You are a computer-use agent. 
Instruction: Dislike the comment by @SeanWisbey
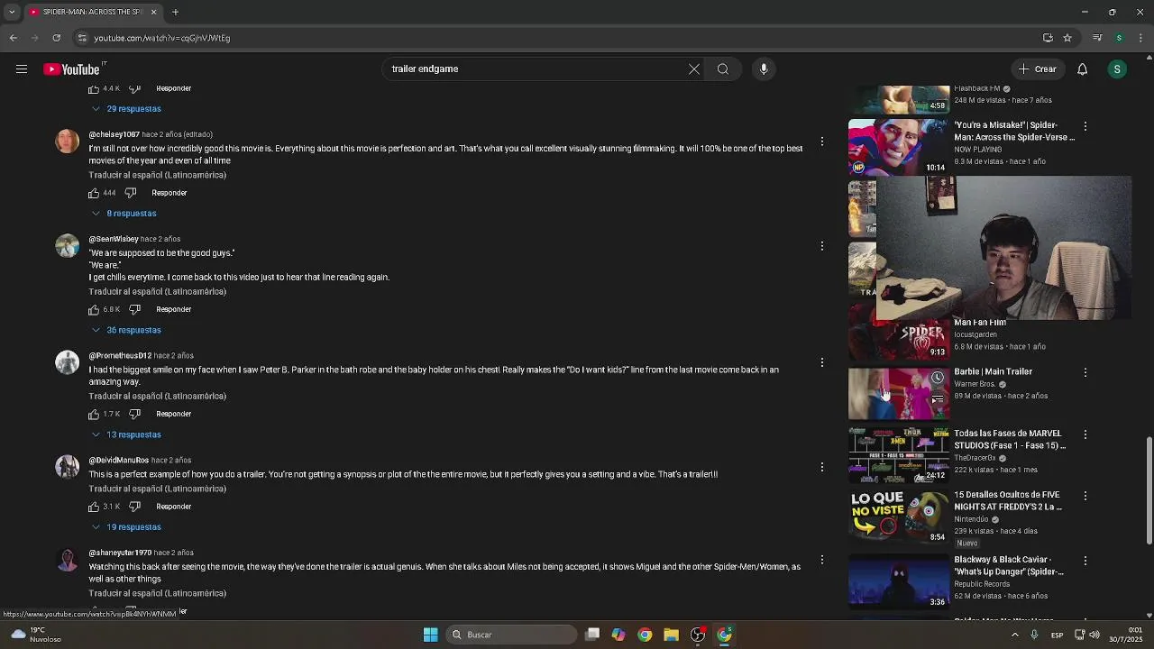click(134, 309)
